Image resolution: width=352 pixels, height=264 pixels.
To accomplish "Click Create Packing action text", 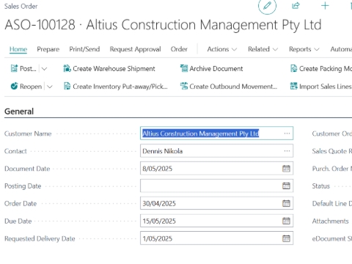I will [326, 69].
